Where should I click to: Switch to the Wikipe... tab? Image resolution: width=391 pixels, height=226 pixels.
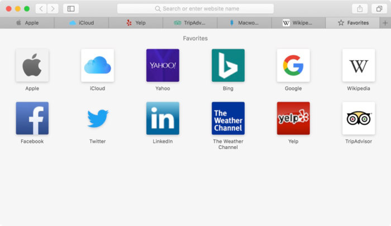(x=298, y=23)
